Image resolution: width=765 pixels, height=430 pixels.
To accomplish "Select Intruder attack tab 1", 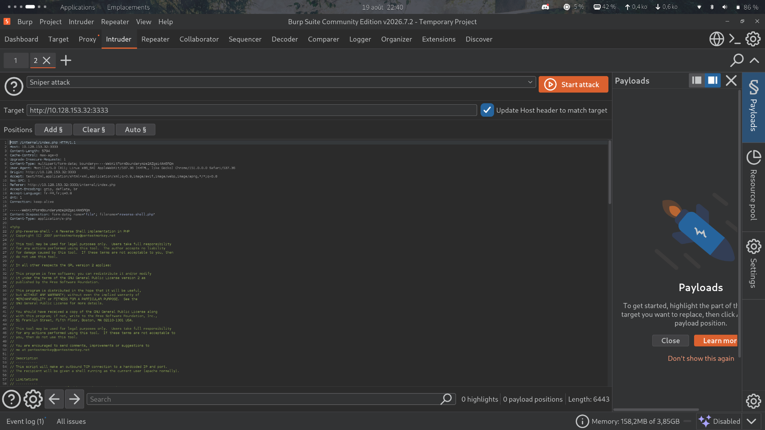I will [16, 61].
